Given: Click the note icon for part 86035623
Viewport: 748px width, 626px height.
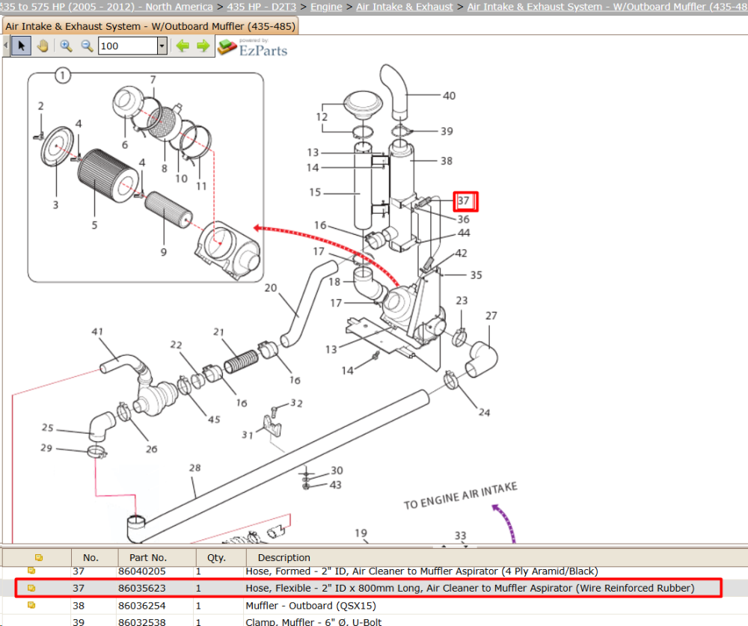Looking at the screenshot, I should tap(31, 589).
